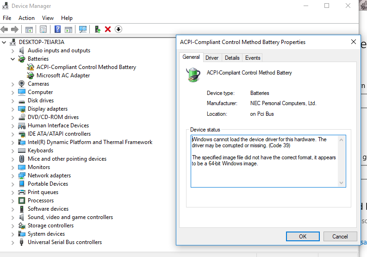Click Device status scrollbar down arrow
Image resolution: width=367 pixels, height=257 pixels.
[x=341, y=183]
